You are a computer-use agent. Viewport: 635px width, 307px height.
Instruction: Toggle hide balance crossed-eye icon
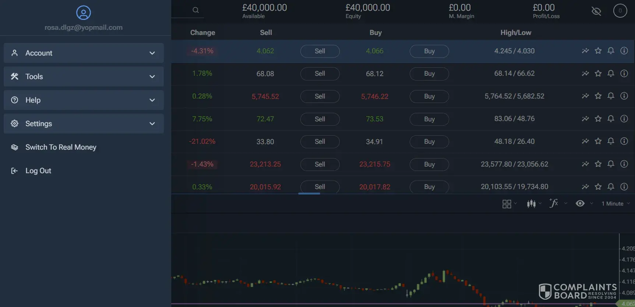[596, 11]
